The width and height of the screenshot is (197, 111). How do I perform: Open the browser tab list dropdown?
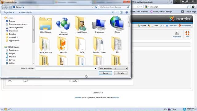point(176,2)
